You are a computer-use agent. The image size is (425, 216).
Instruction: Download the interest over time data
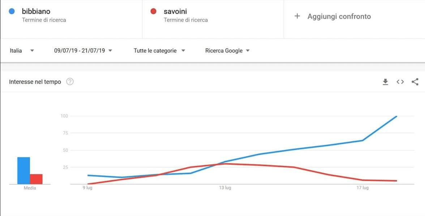[x=385, y=82]
